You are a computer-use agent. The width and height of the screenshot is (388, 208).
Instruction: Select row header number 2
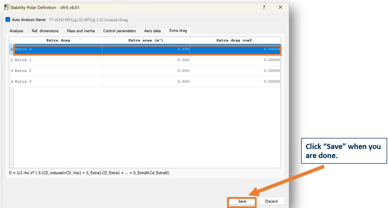click(12, 60)
